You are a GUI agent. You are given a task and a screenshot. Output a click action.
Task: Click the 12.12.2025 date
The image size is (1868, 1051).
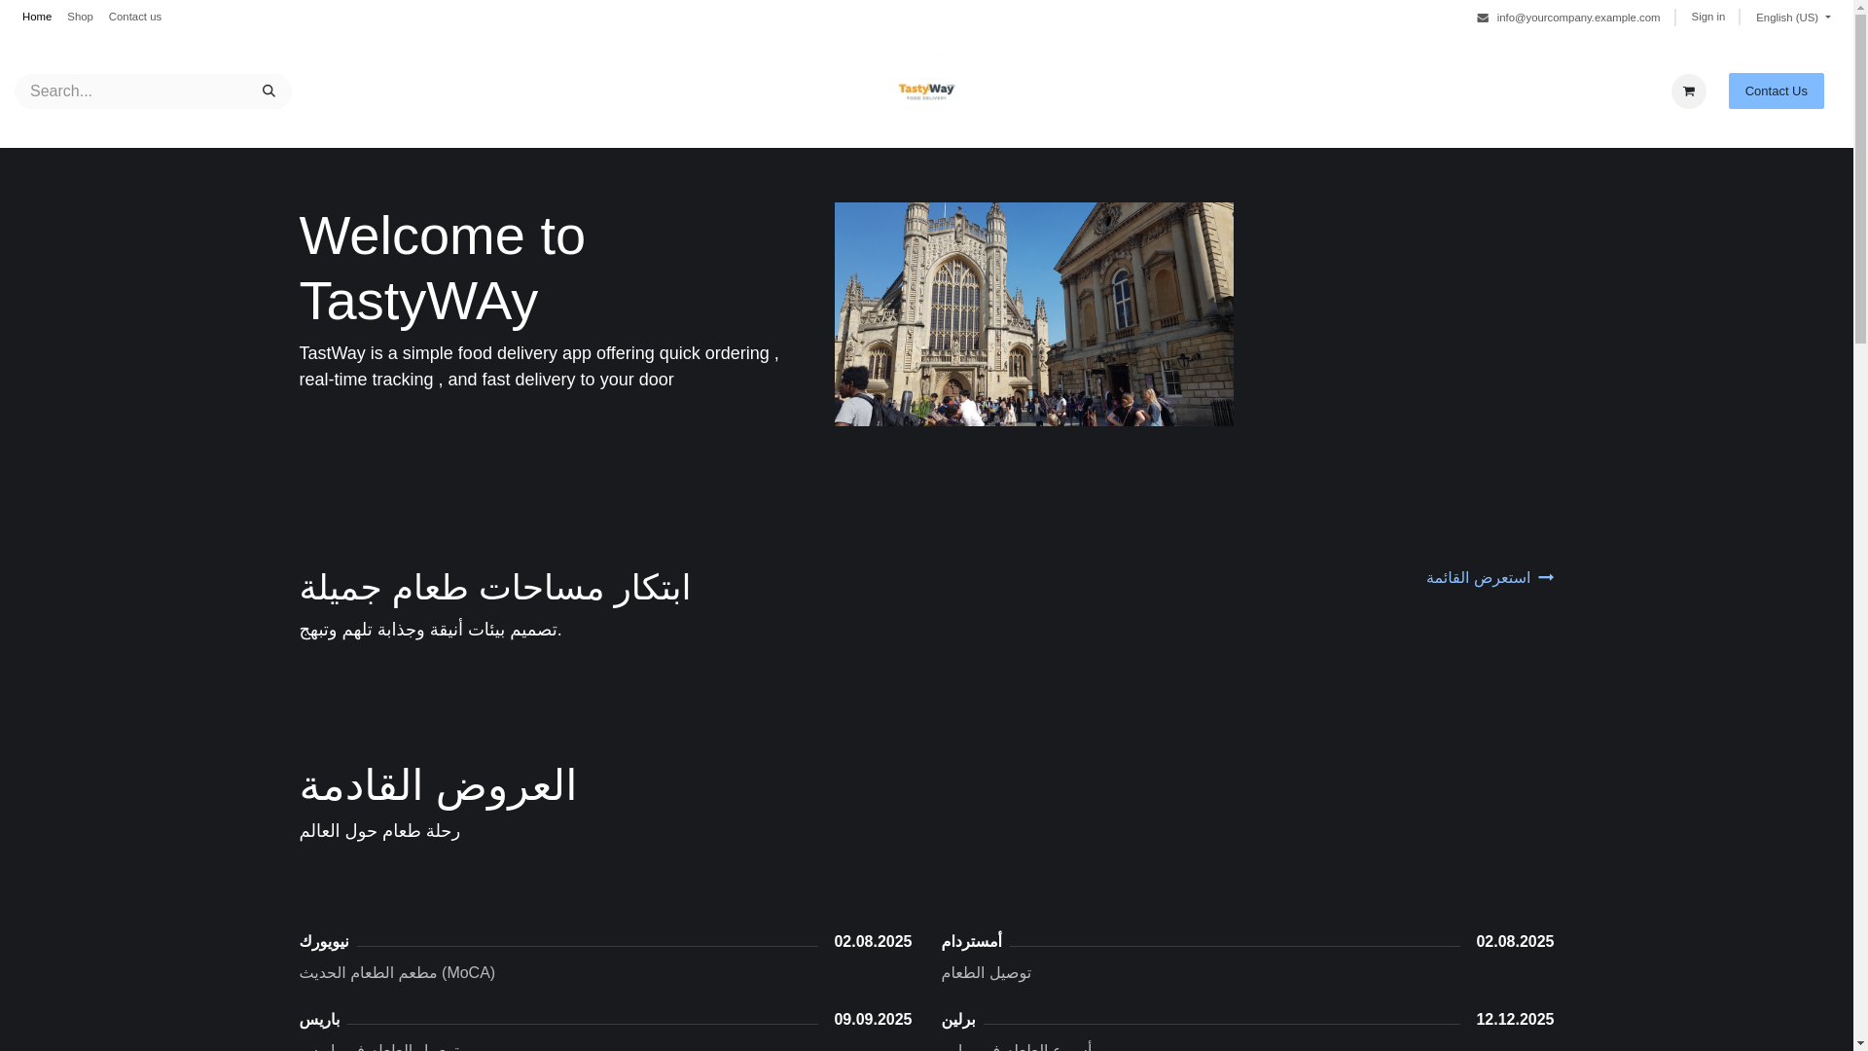pos(1515,1020)
